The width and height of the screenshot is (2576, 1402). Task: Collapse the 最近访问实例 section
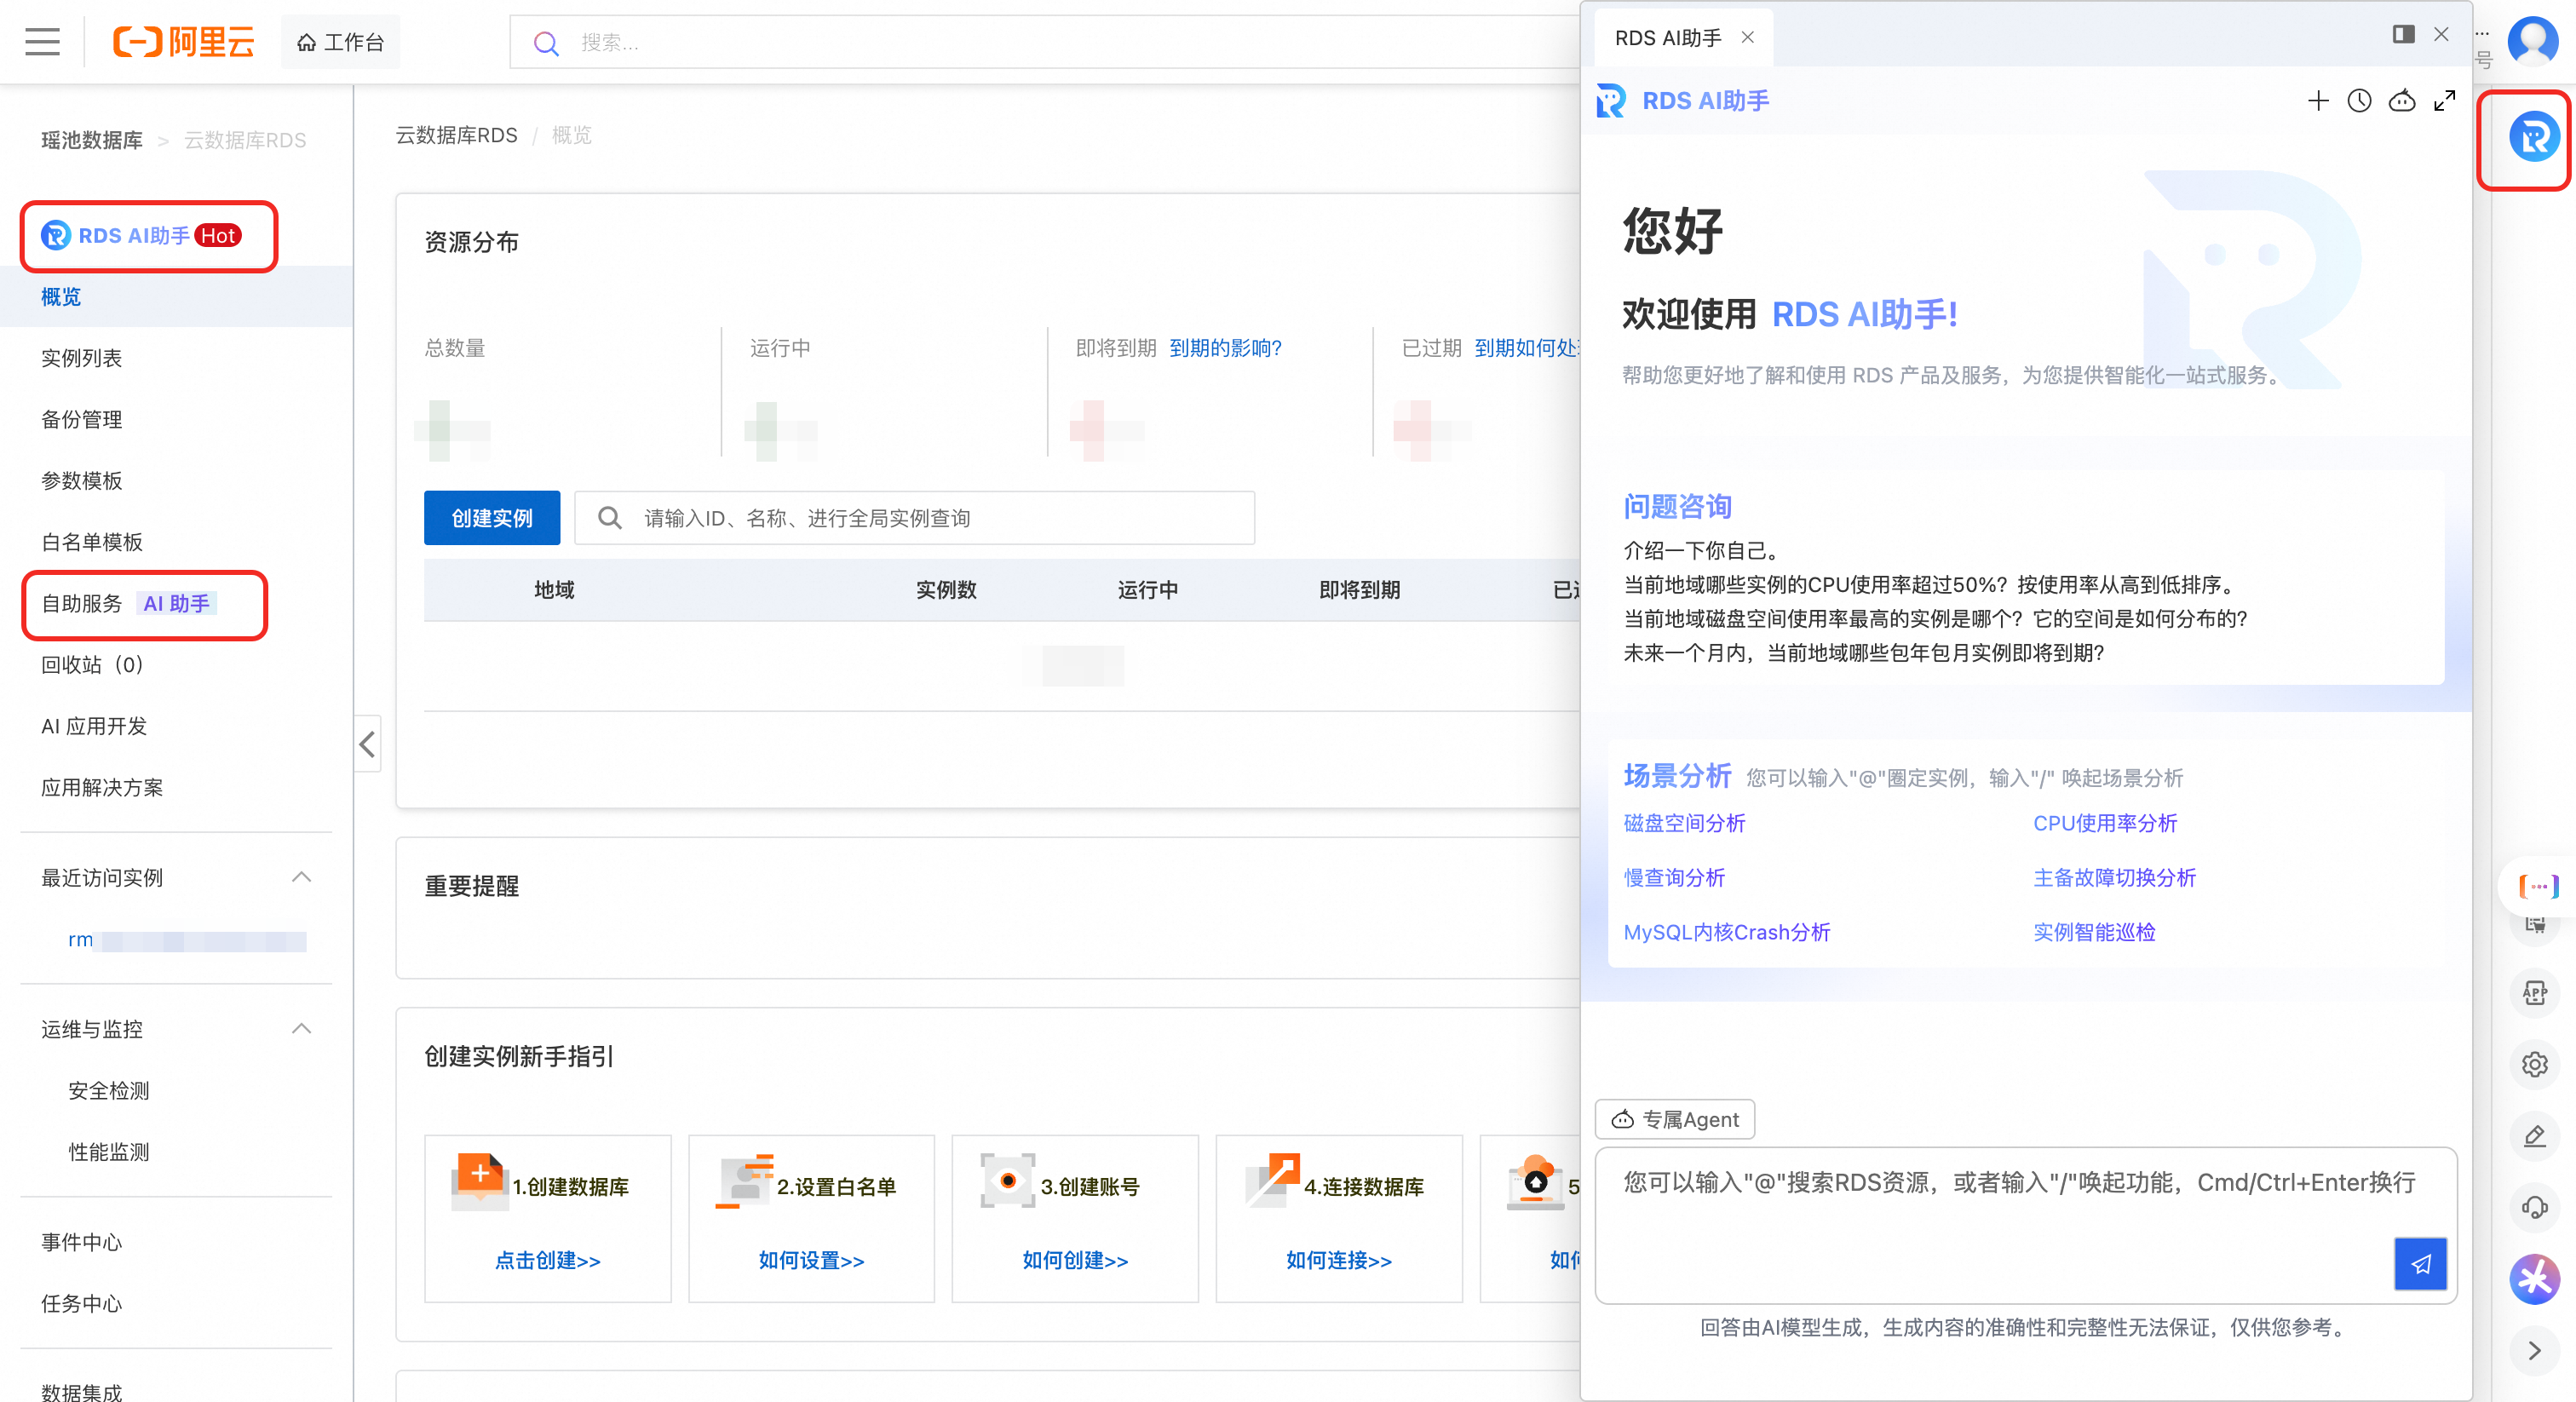click(302, 877)
